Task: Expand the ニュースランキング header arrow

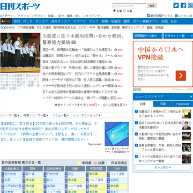Action: pos(191,96)
